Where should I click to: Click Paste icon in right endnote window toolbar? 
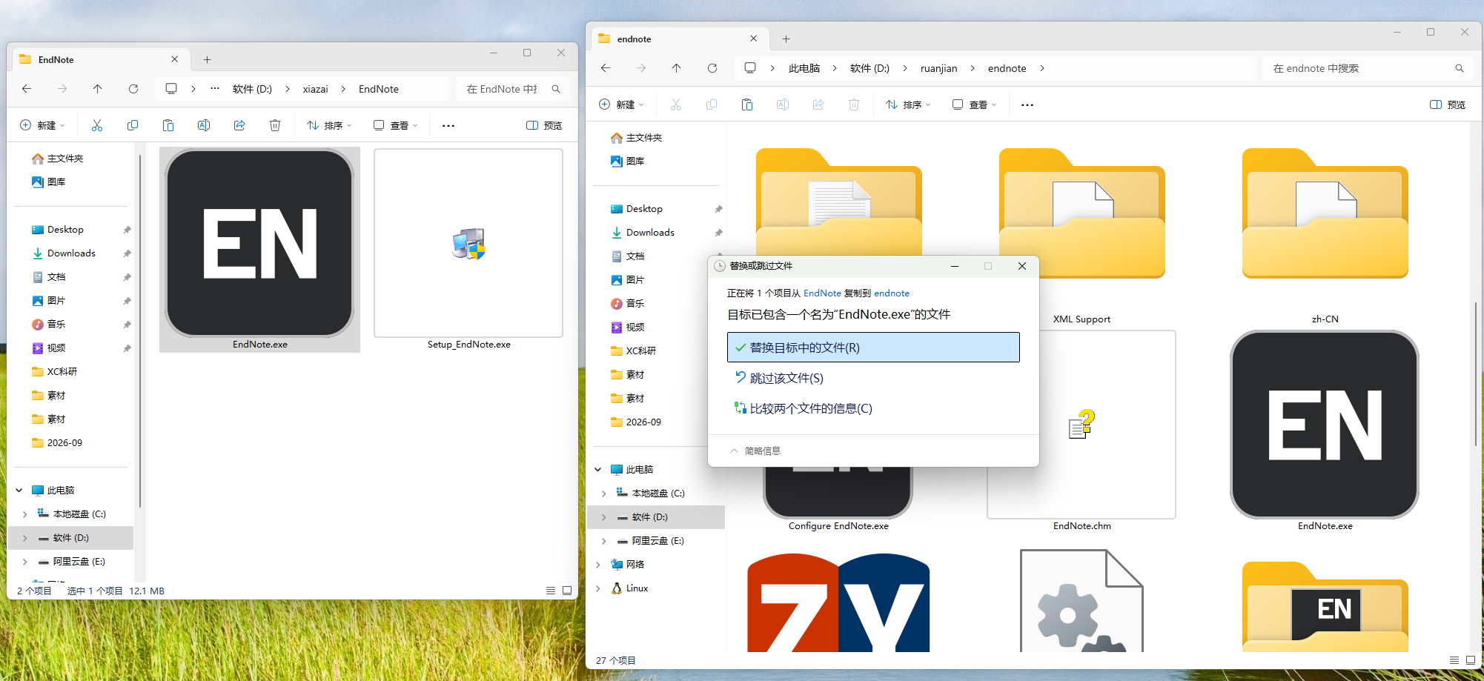(747, 104)
